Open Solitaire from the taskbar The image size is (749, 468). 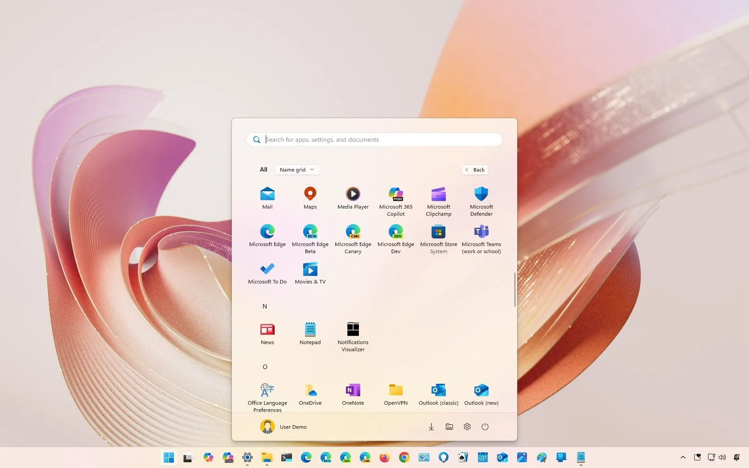pos(463,457)
